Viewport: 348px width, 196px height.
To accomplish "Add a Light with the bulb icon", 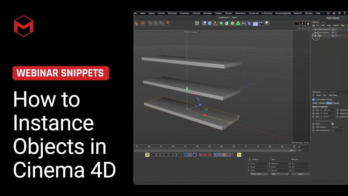I will 267,23.
